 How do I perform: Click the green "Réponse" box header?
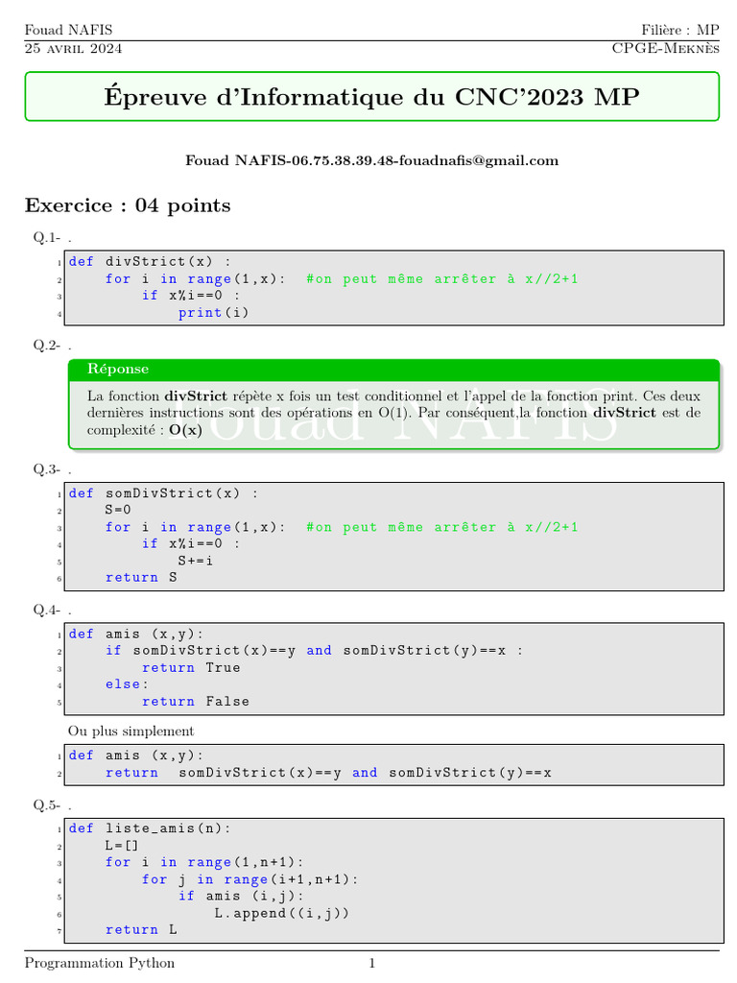[118, 369]
